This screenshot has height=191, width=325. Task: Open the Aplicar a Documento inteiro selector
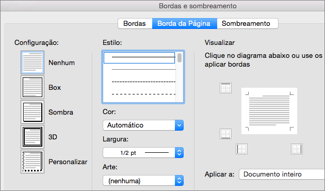point(282,174)
